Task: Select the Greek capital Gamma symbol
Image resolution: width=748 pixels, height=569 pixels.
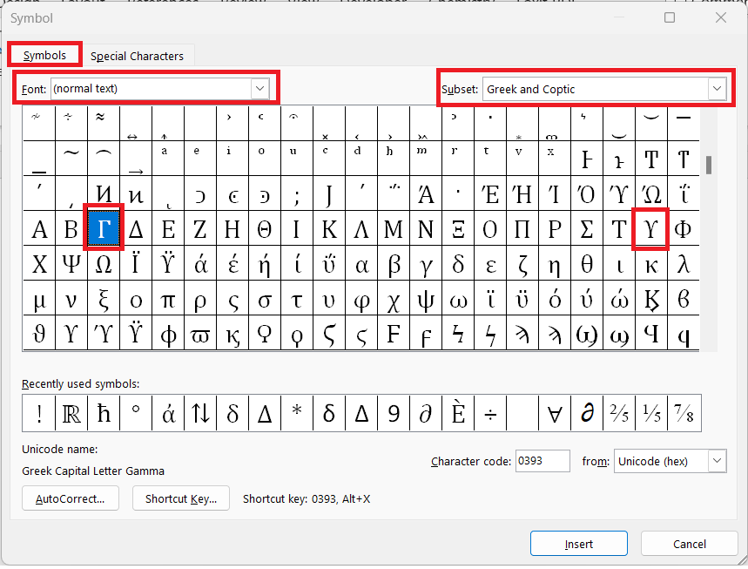Action: tap(104, 228)
